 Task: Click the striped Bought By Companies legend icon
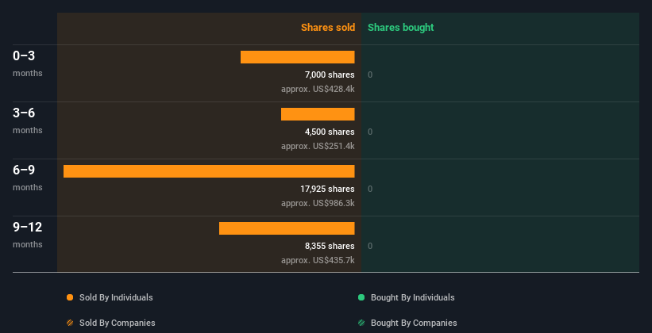pyautogui.click(x=361, y=323)
